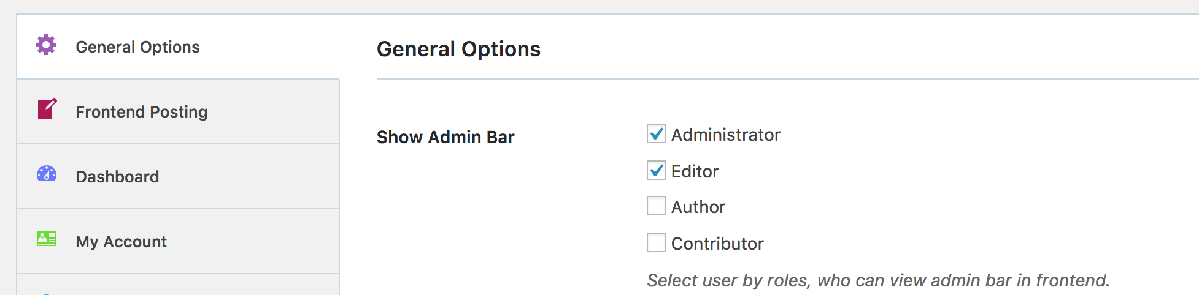Click the Administrator role label text
Screen dimensions: 1199x295
click(x=725, y=135)
